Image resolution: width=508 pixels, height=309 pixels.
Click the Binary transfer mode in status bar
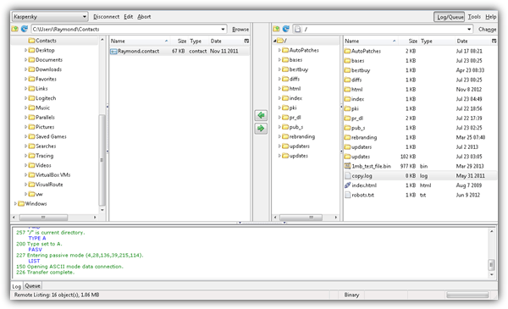[x=351, y=295]
